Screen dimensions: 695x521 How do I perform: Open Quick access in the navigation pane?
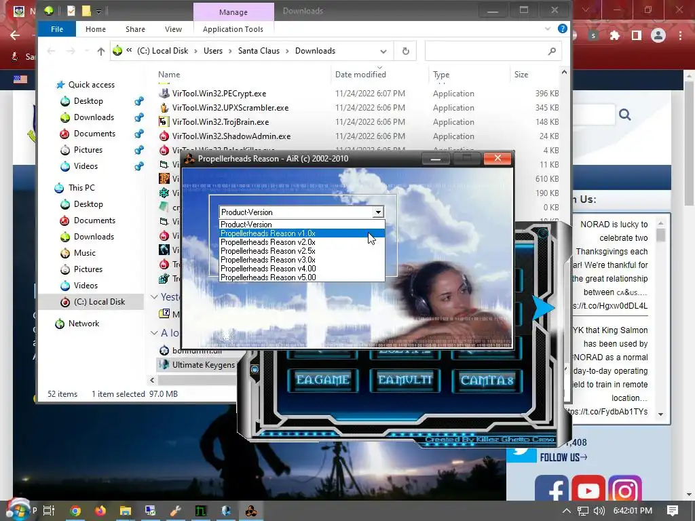pos(92,85)
